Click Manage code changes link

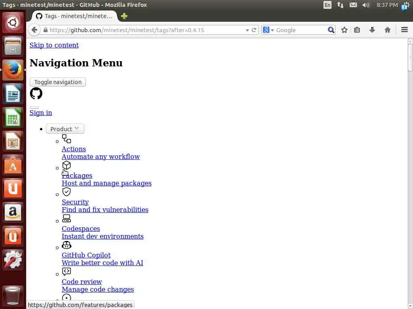tap(98, 289)
